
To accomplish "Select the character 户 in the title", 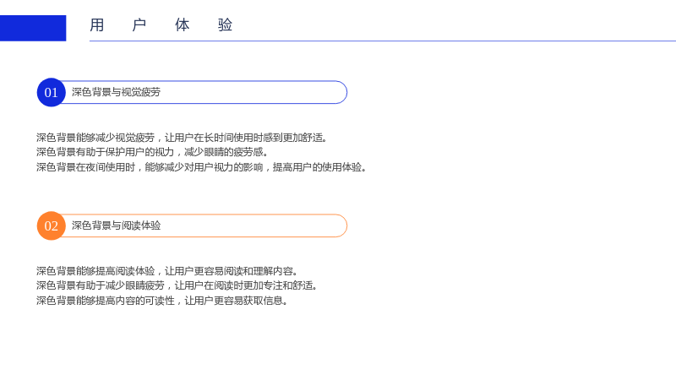I will pyautogui.click(x=139, y=25).
